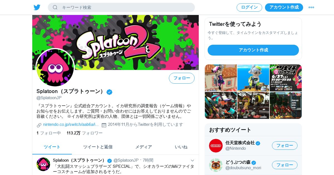
Task: Expand the tweet options chevron
Action: 192,160
